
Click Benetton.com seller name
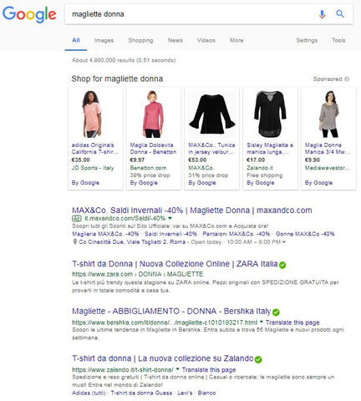(x=148, y=168)
